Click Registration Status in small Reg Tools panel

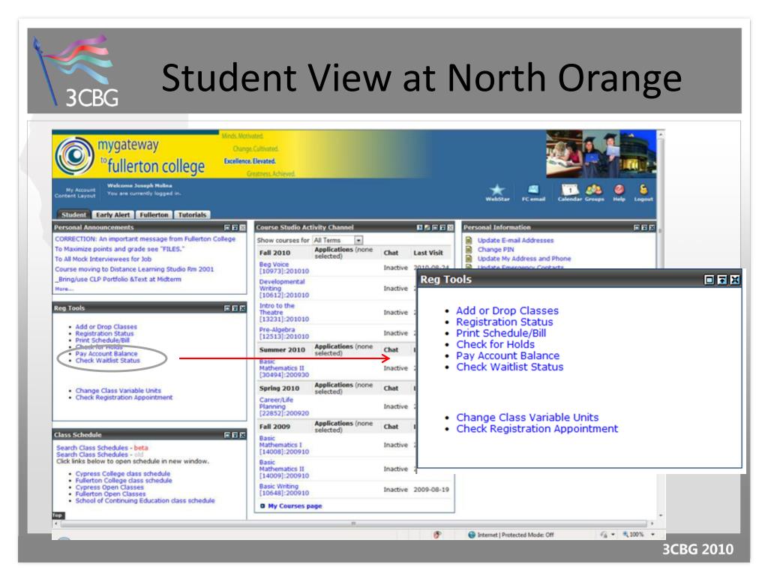(104, 334)
